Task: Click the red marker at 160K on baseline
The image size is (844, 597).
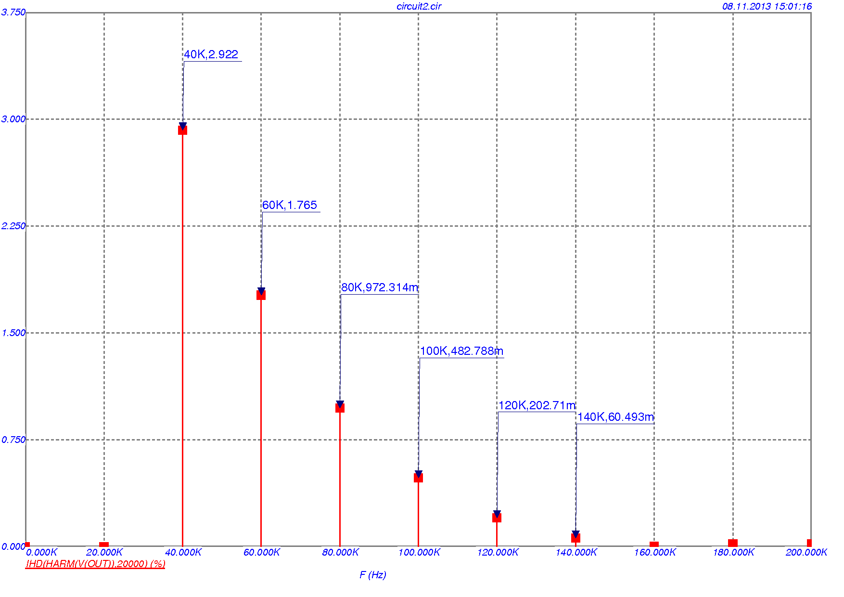Action: point(654,545)
